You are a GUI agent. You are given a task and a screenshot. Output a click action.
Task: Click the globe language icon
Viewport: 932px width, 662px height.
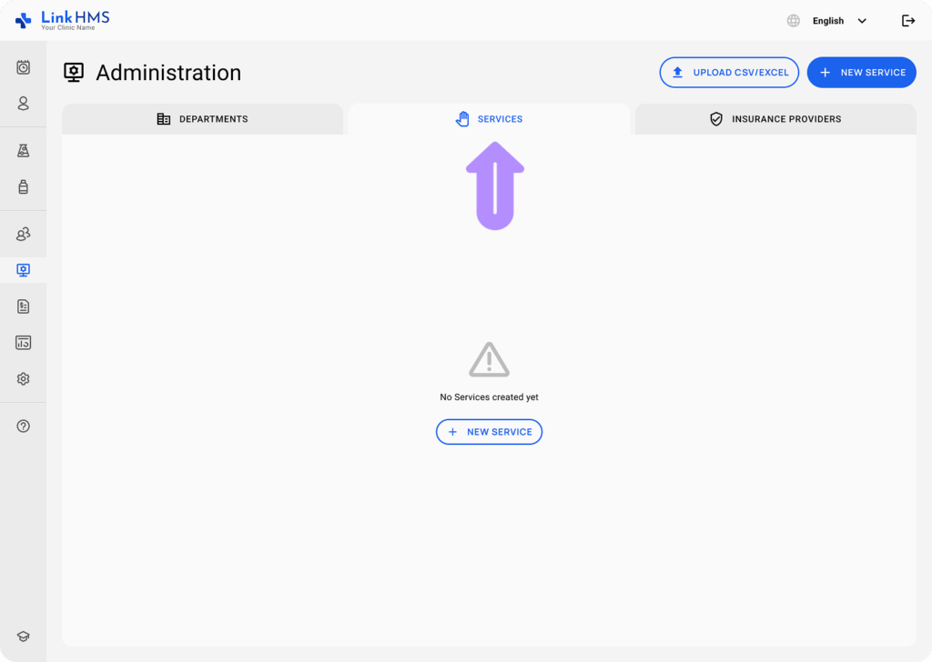click(794, 21)
